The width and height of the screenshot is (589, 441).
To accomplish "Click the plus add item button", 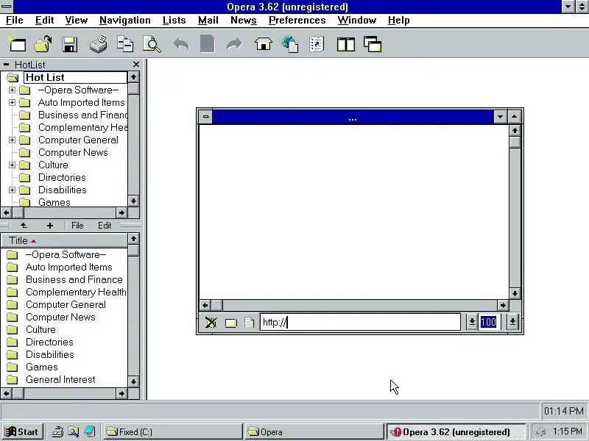I will (x=50, y=226).
